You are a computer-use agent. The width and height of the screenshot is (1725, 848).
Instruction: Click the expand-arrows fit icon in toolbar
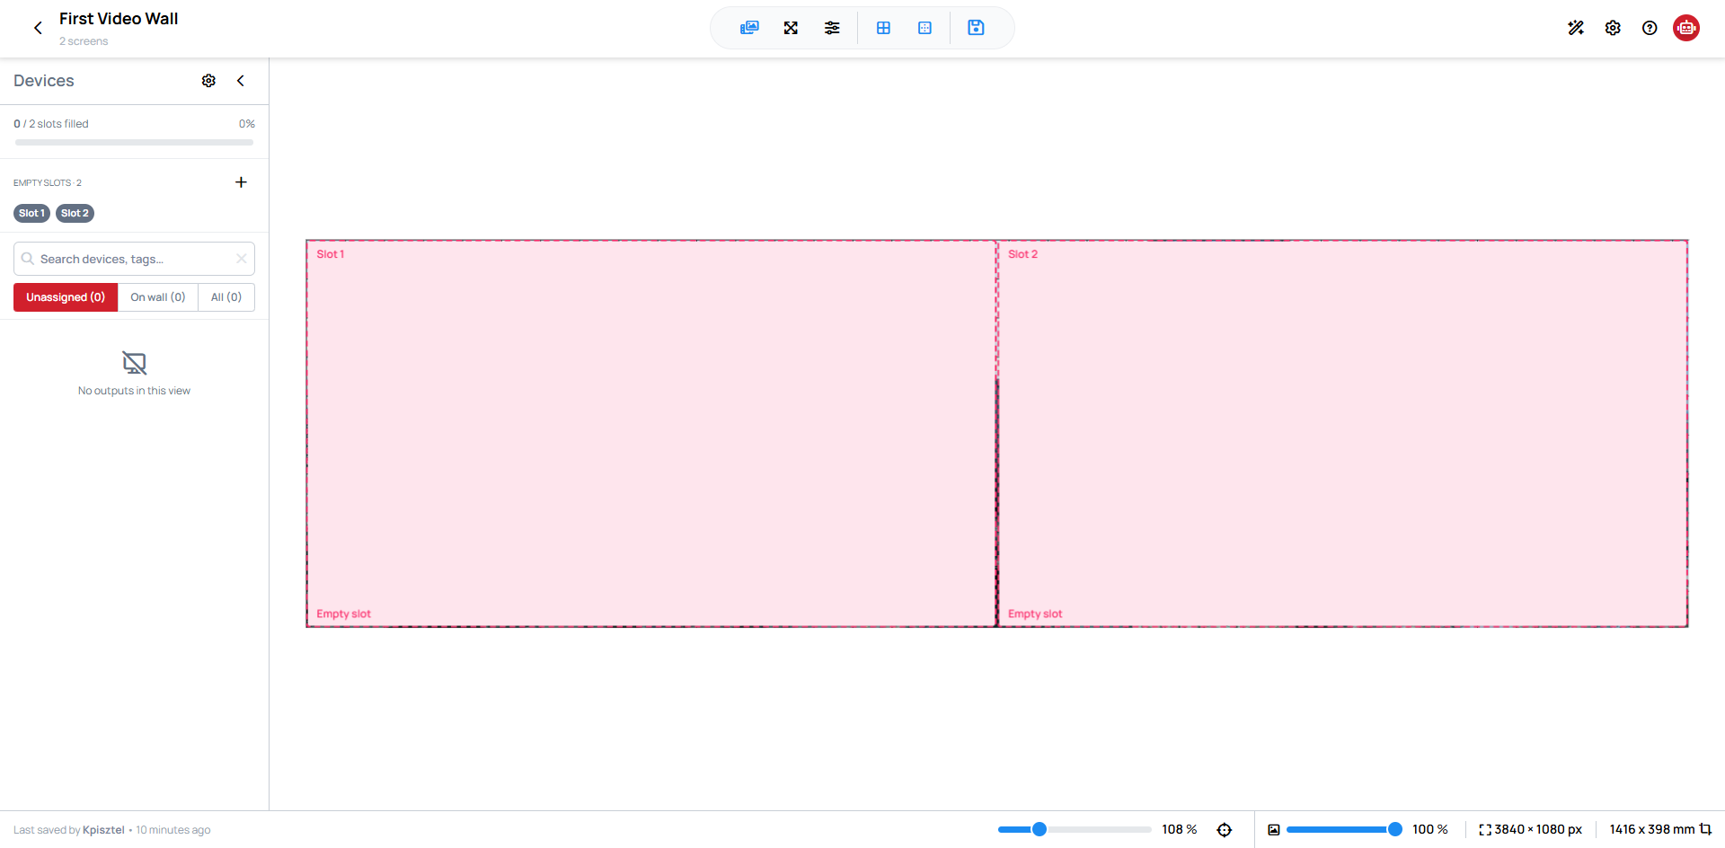pos(791,28)
